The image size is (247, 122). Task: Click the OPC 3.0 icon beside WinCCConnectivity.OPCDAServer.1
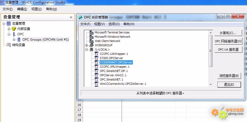[x=97, y=83]
